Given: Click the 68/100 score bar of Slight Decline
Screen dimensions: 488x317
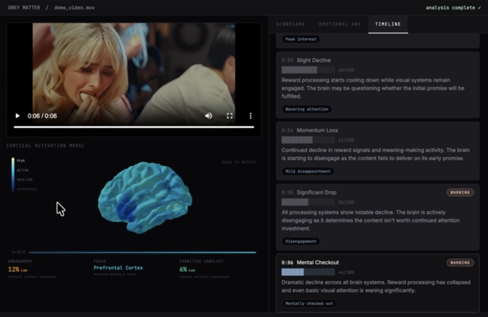Looking at the screenshot, I should (308, 70).
